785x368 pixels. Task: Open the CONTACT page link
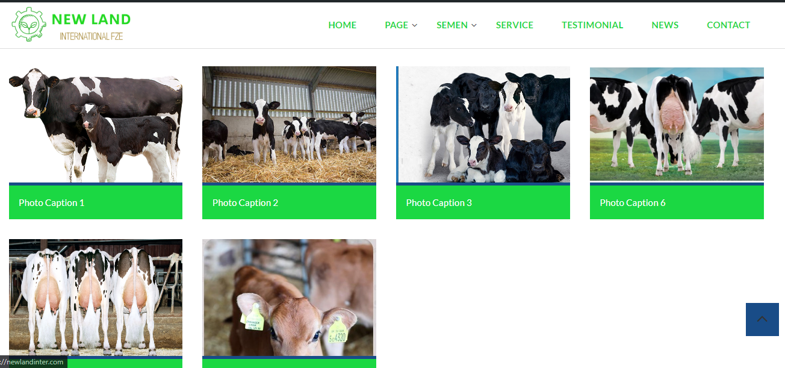pos(728,25)
